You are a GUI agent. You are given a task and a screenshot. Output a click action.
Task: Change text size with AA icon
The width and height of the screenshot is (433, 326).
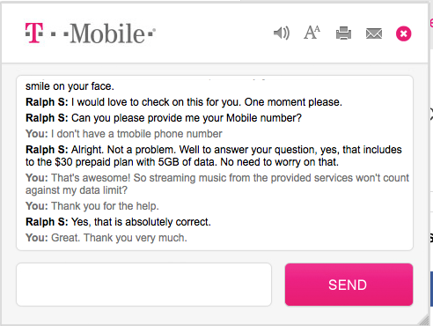[312, 33]
